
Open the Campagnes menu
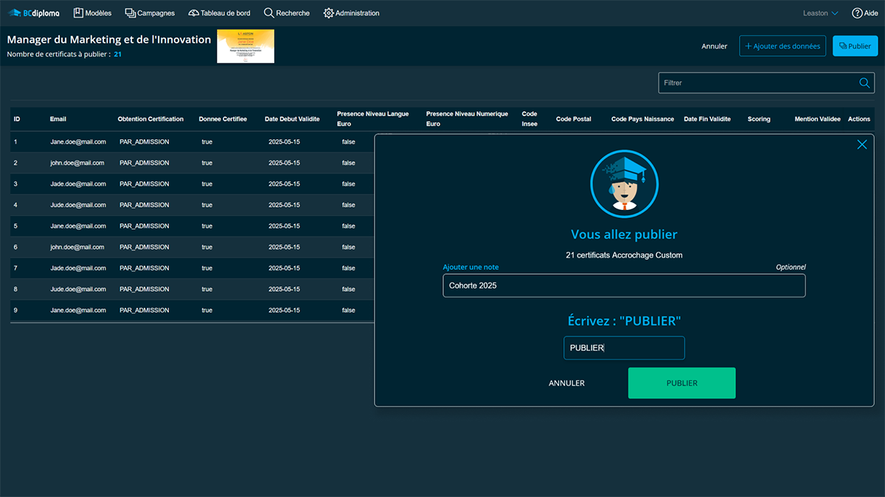pos(150,13)
